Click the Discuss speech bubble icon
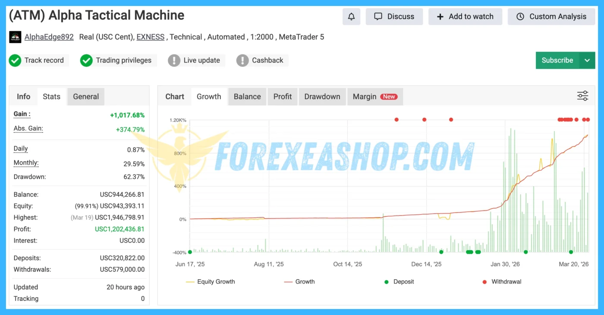The width and height of the screenshot is (604, 315). 378,16
